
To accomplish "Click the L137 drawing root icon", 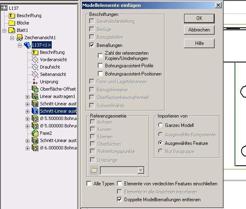I will (4, 8).
